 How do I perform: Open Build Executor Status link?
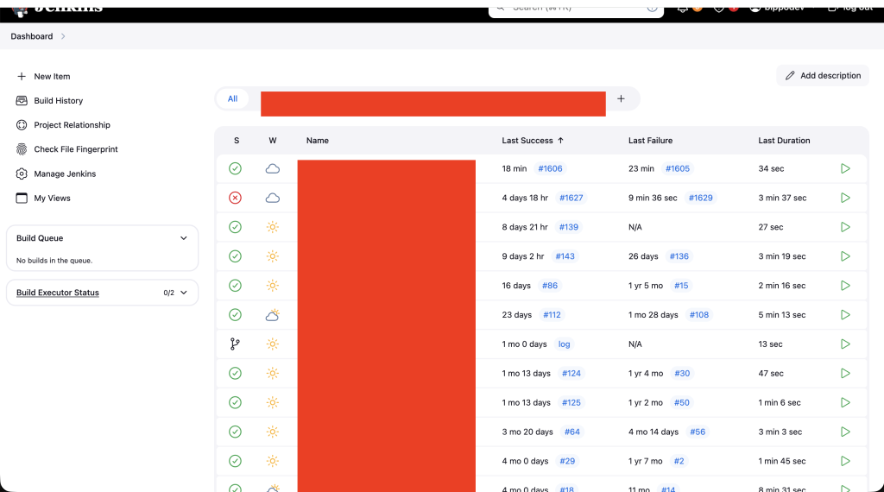point(58,293)
